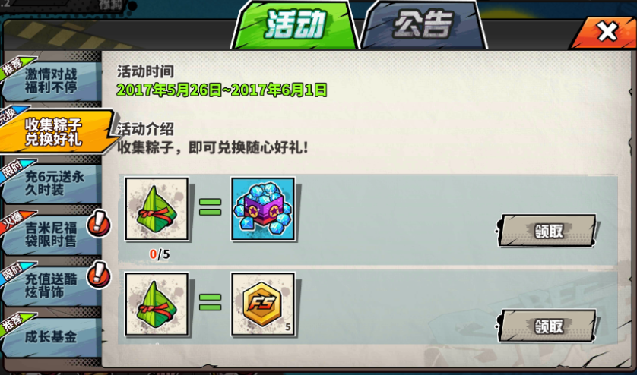Close the activity panel with X button
The width and height of the screenshot is (637, 375).
click(607, 33)
